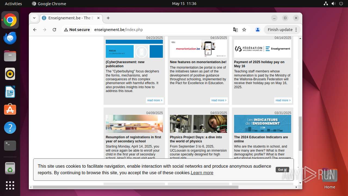Click Finish update button
Screen dimensions: 348x196
[280, 30]
